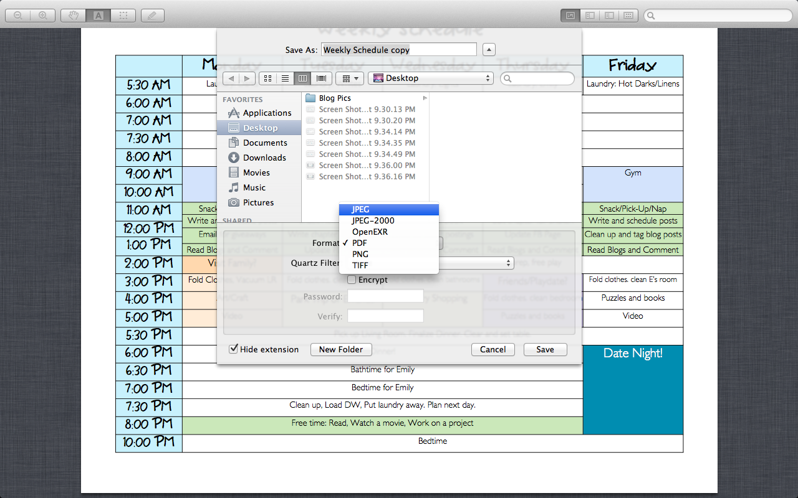Select Movies in the Favorites sidebar
798x498 pixels.
click(x=259, y=172)
